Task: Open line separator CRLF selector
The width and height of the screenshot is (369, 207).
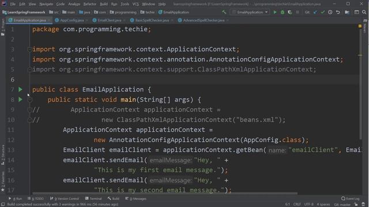Action: click(x=297, y=205)
